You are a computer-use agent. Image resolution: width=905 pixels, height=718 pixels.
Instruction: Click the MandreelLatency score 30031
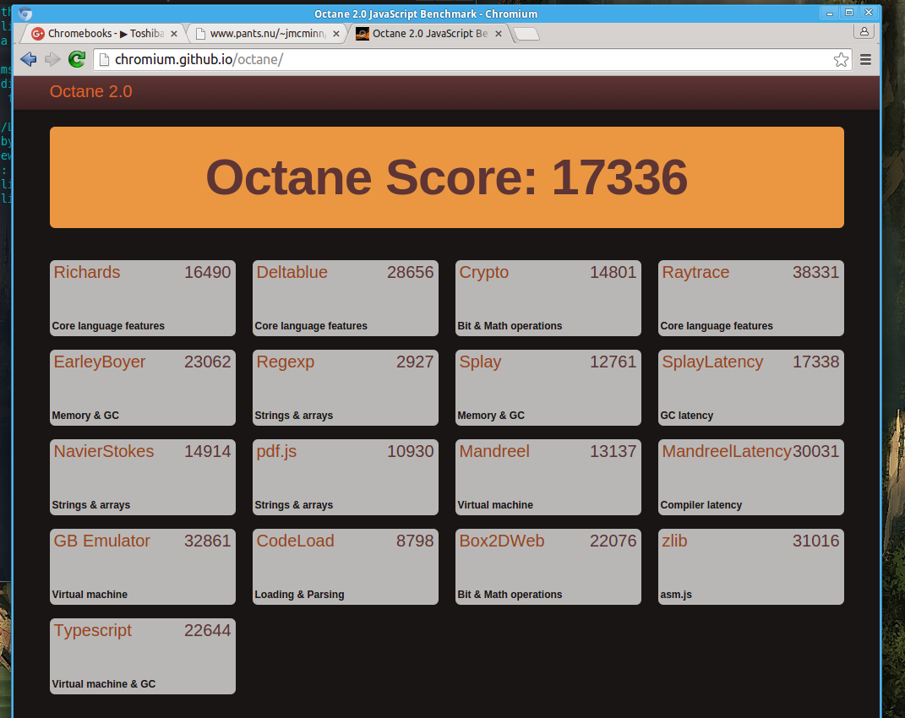pos(815,451)
